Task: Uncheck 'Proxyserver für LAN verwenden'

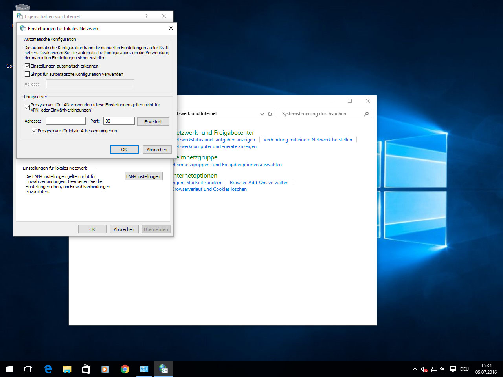Action: coord(27,107)
